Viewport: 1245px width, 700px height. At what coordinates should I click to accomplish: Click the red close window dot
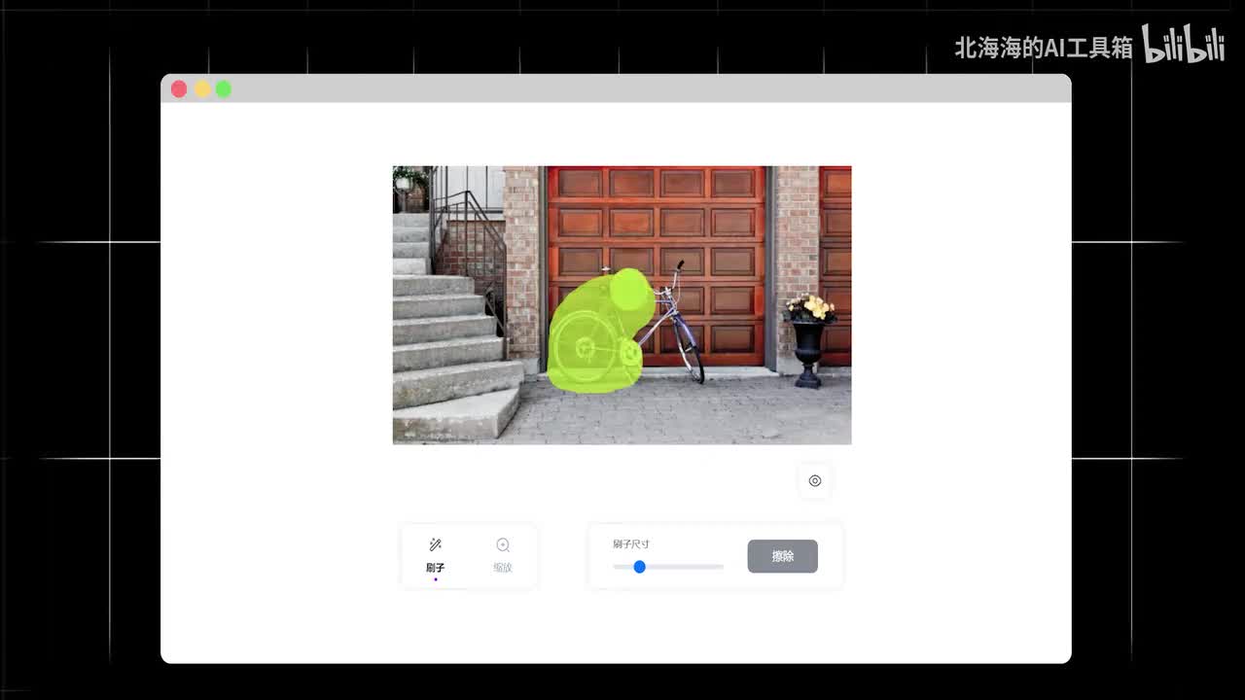coord(179,89)
